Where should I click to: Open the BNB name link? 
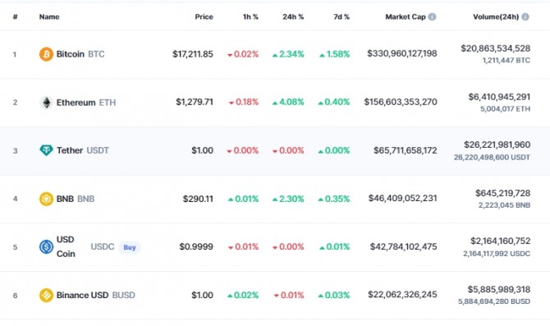click(x=65, y=199)
